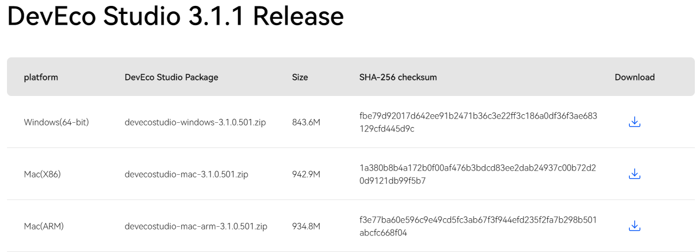The image size is (697, 252).
Task: Select the devecostudio-mac-3.1.0.501.zip package name
Action: click(186, 174)
